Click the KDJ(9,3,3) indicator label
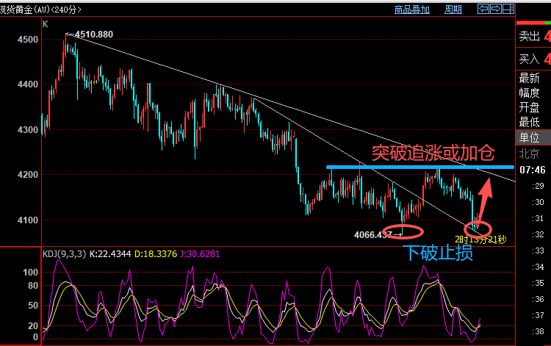551x346 pixels. (x=64, y=253)
